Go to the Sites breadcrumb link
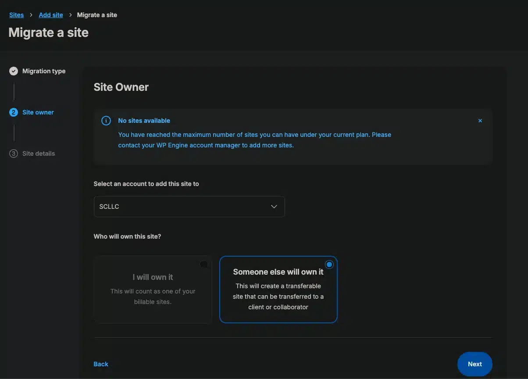The image size is (528, 379). click(x=17, y=15)
